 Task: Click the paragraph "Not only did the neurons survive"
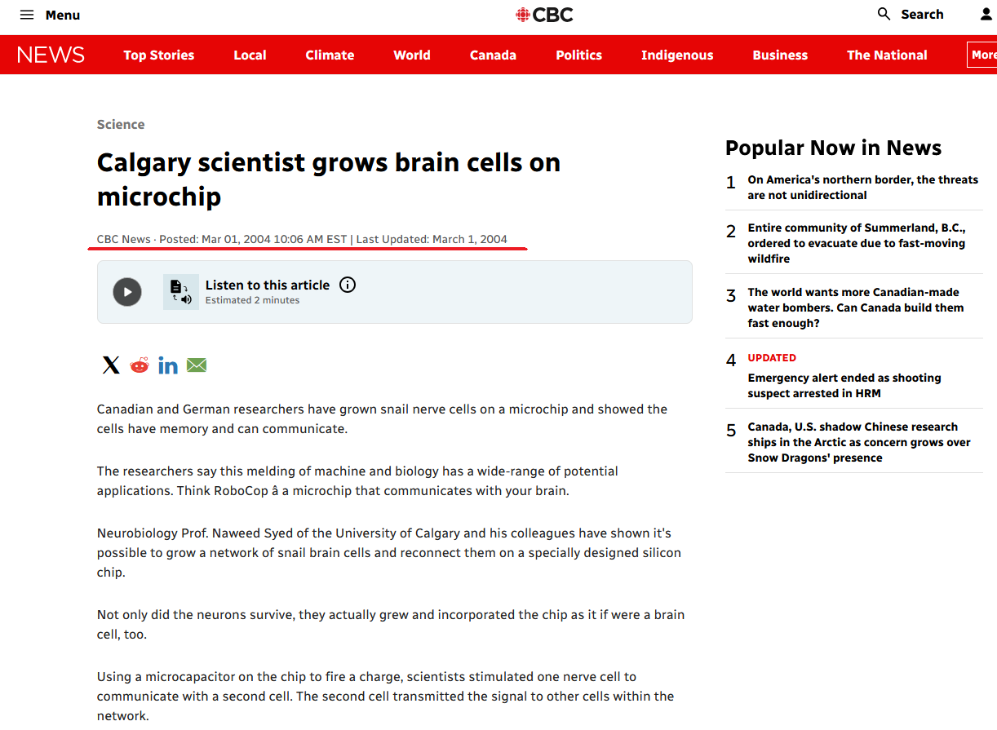click(x=391, y=624)
